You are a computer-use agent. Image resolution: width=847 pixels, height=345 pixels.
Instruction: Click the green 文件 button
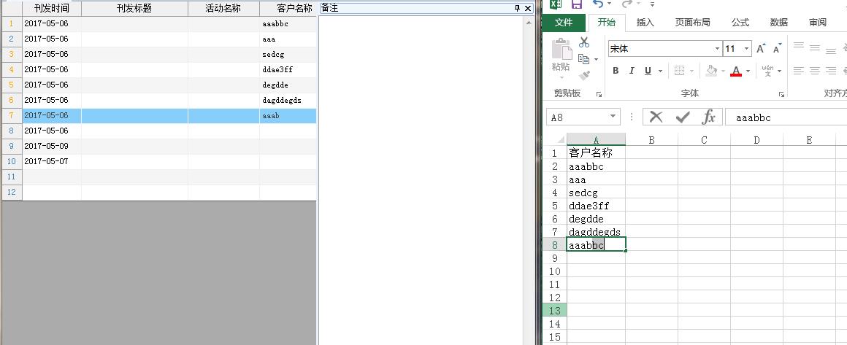coord(563,23)
